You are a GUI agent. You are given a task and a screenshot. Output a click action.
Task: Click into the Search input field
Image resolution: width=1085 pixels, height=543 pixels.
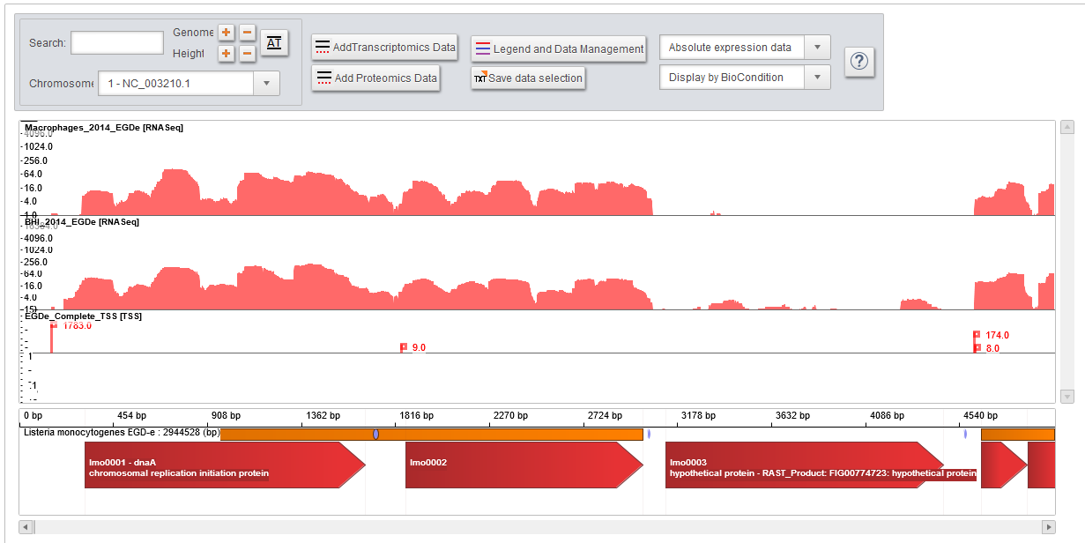(x=117, y=42)
